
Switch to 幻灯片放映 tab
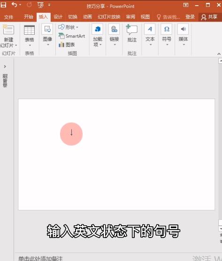[109, 16]
